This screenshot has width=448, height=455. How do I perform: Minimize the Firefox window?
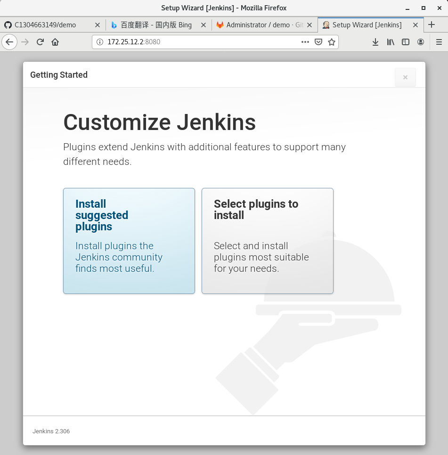407,8
